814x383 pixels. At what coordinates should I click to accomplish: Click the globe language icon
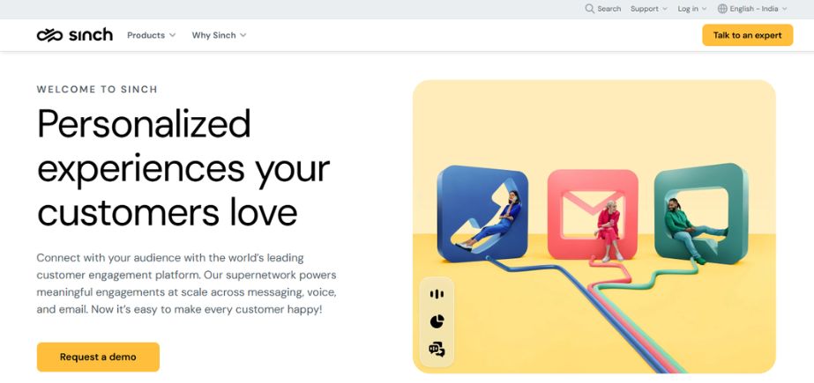(x=722, y=9)
